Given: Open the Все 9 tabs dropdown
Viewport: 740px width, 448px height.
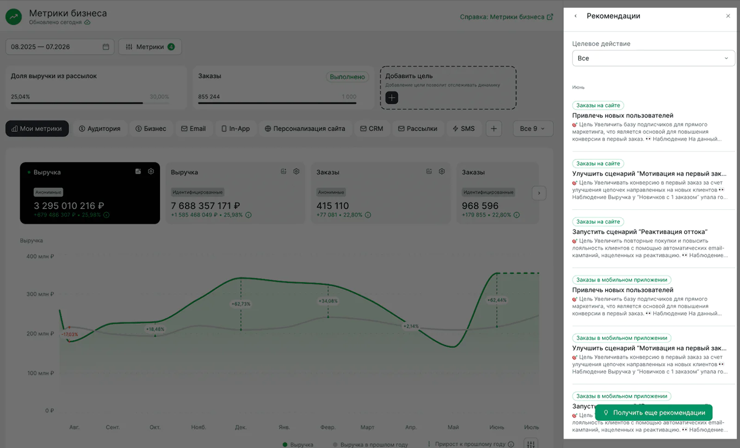Looking at the screenshot, I should pyautogui.click(x=533, y=129).
